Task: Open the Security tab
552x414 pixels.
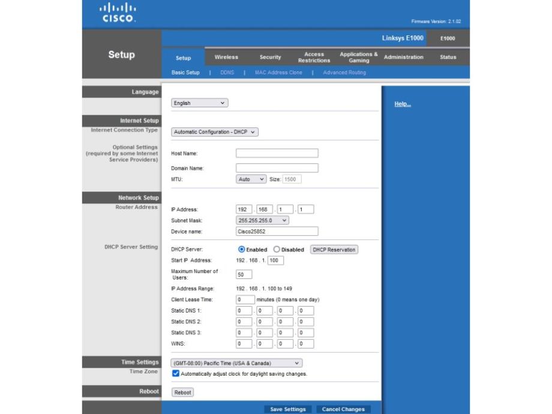Action: pos(270,58)
